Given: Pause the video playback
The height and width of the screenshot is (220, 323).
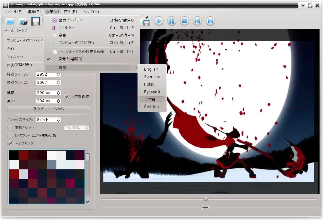Looking at the screenshot, I should [171, 21].
